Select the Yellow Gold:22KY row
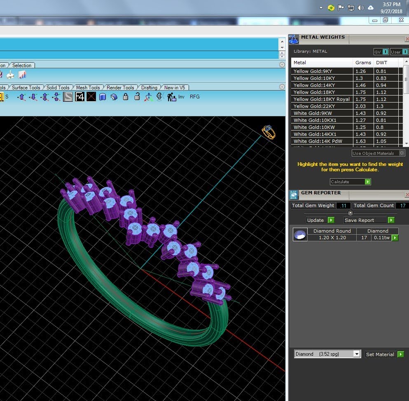The image size is (409, 401). point(347,106)
